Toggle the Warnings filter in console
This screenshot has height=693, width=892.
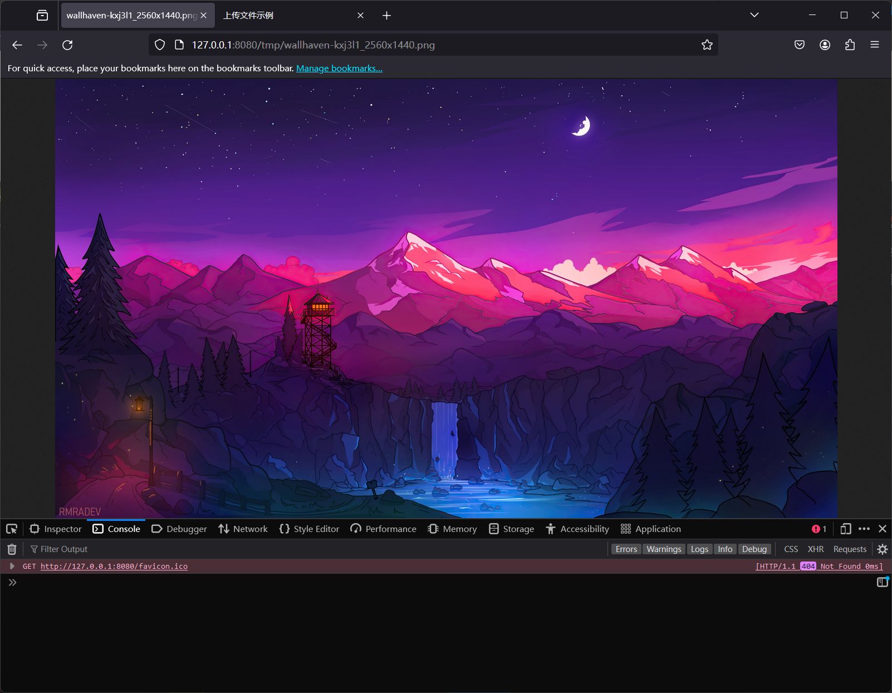[x=664, y=549]
